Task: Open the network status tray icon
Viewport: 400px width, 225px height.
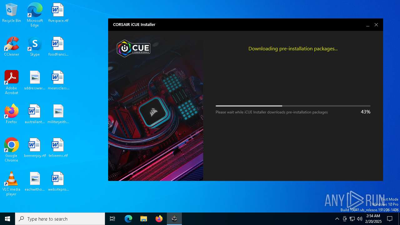Action: pos(352,219)
